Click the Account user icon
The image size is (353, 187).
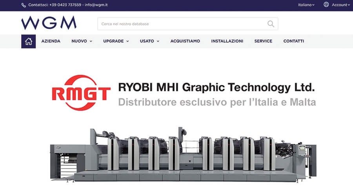(x=326, y=4)
